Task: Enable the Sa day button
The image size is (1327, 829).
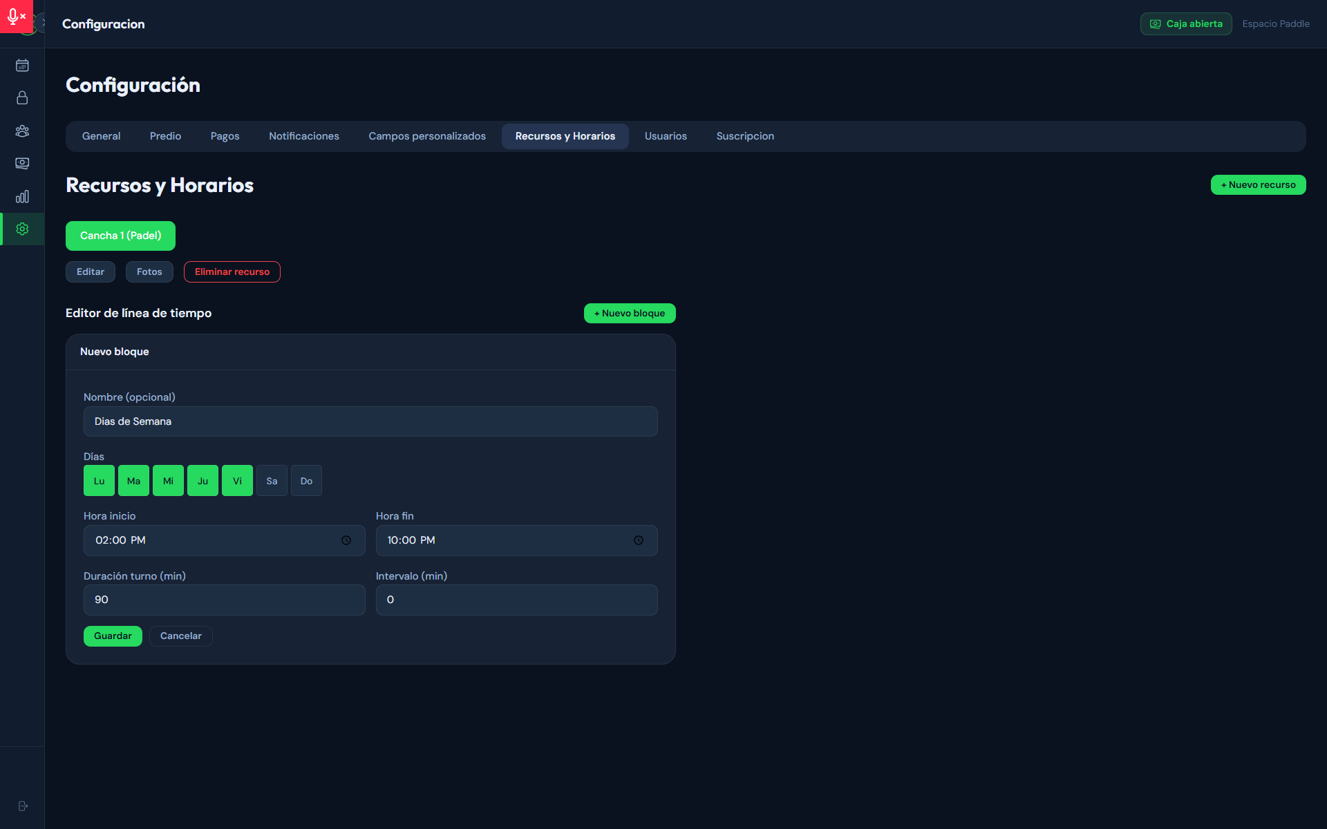Action: tap(272, 481)
